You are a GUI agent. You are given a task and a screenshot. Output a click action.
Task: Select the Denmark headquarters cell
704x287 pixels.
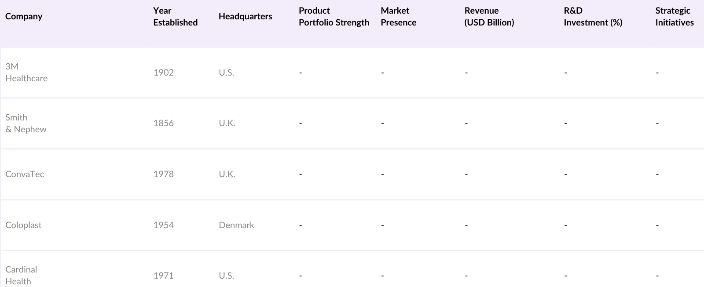(236, 225)
